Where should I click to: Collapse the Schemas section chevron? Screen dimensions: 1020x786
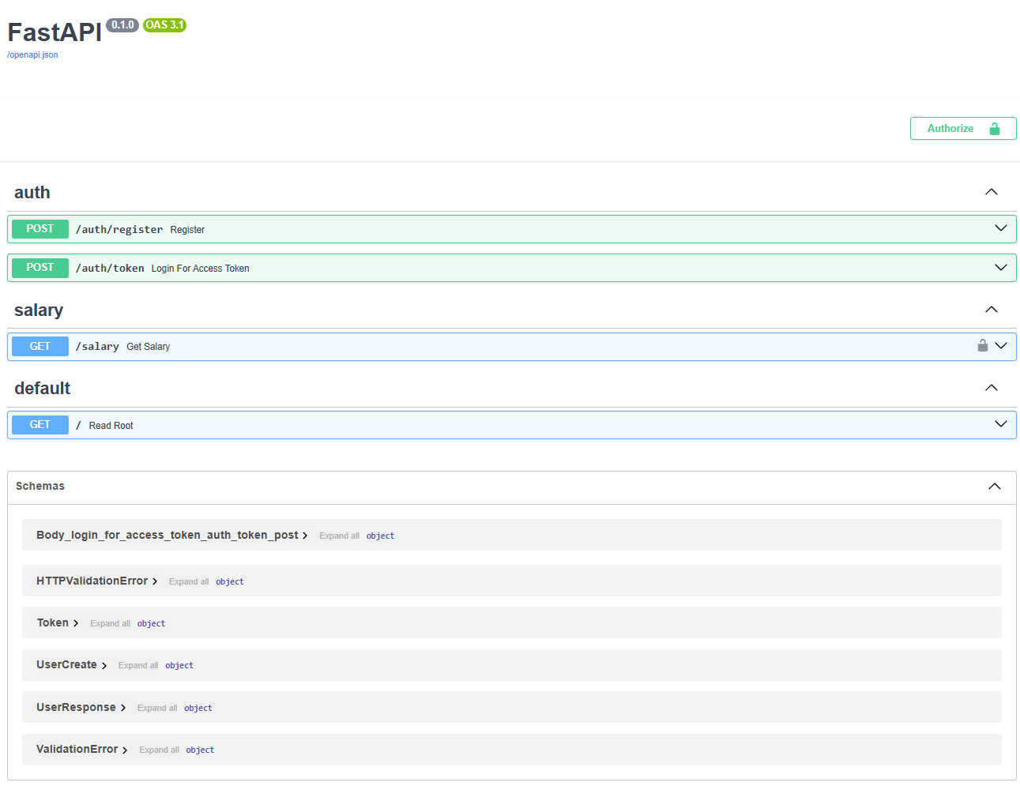tap(995, 487)
